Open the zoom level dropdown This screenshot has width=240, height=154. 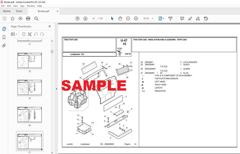(x=152, y=19)
